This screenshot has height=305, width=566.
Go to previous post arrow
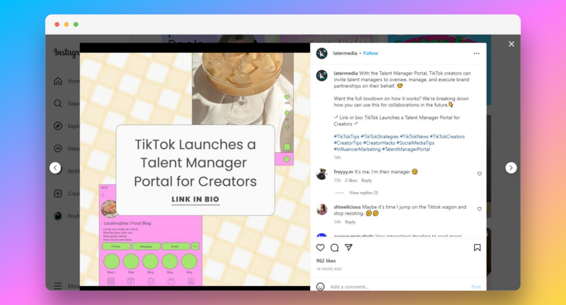point(55,168)
